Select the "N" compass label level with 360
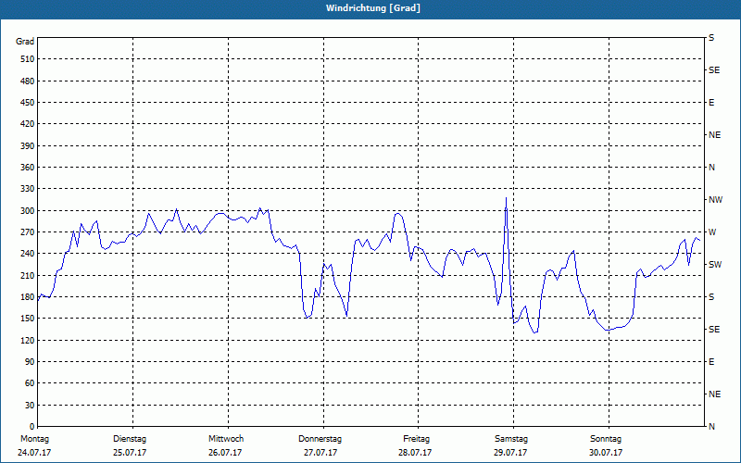Image resolution: width=741 pixels, height=463 pixels. [711, 168]
